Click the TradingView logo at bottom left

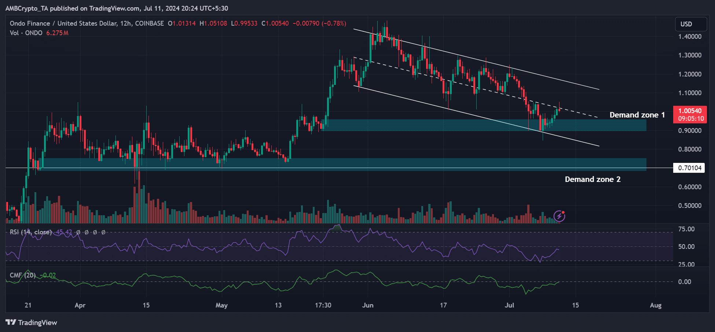(32, 322)
